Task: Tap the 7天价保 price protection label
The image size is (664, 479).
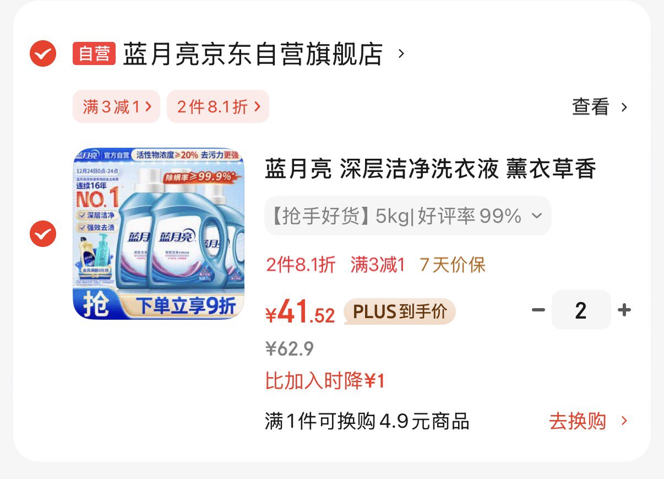Action: (x=453, y=265)
